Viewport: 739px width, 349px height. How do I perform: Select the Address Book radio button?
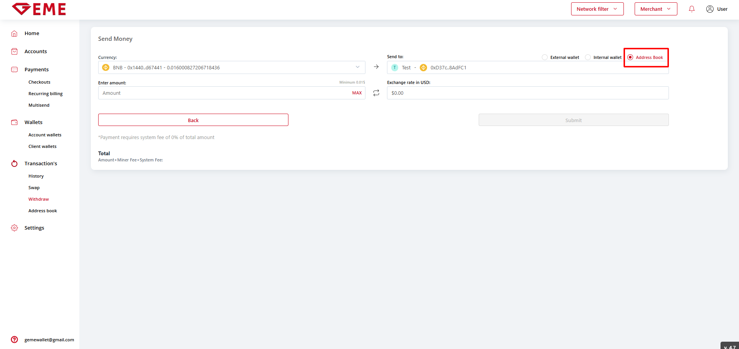coord(630,57)
